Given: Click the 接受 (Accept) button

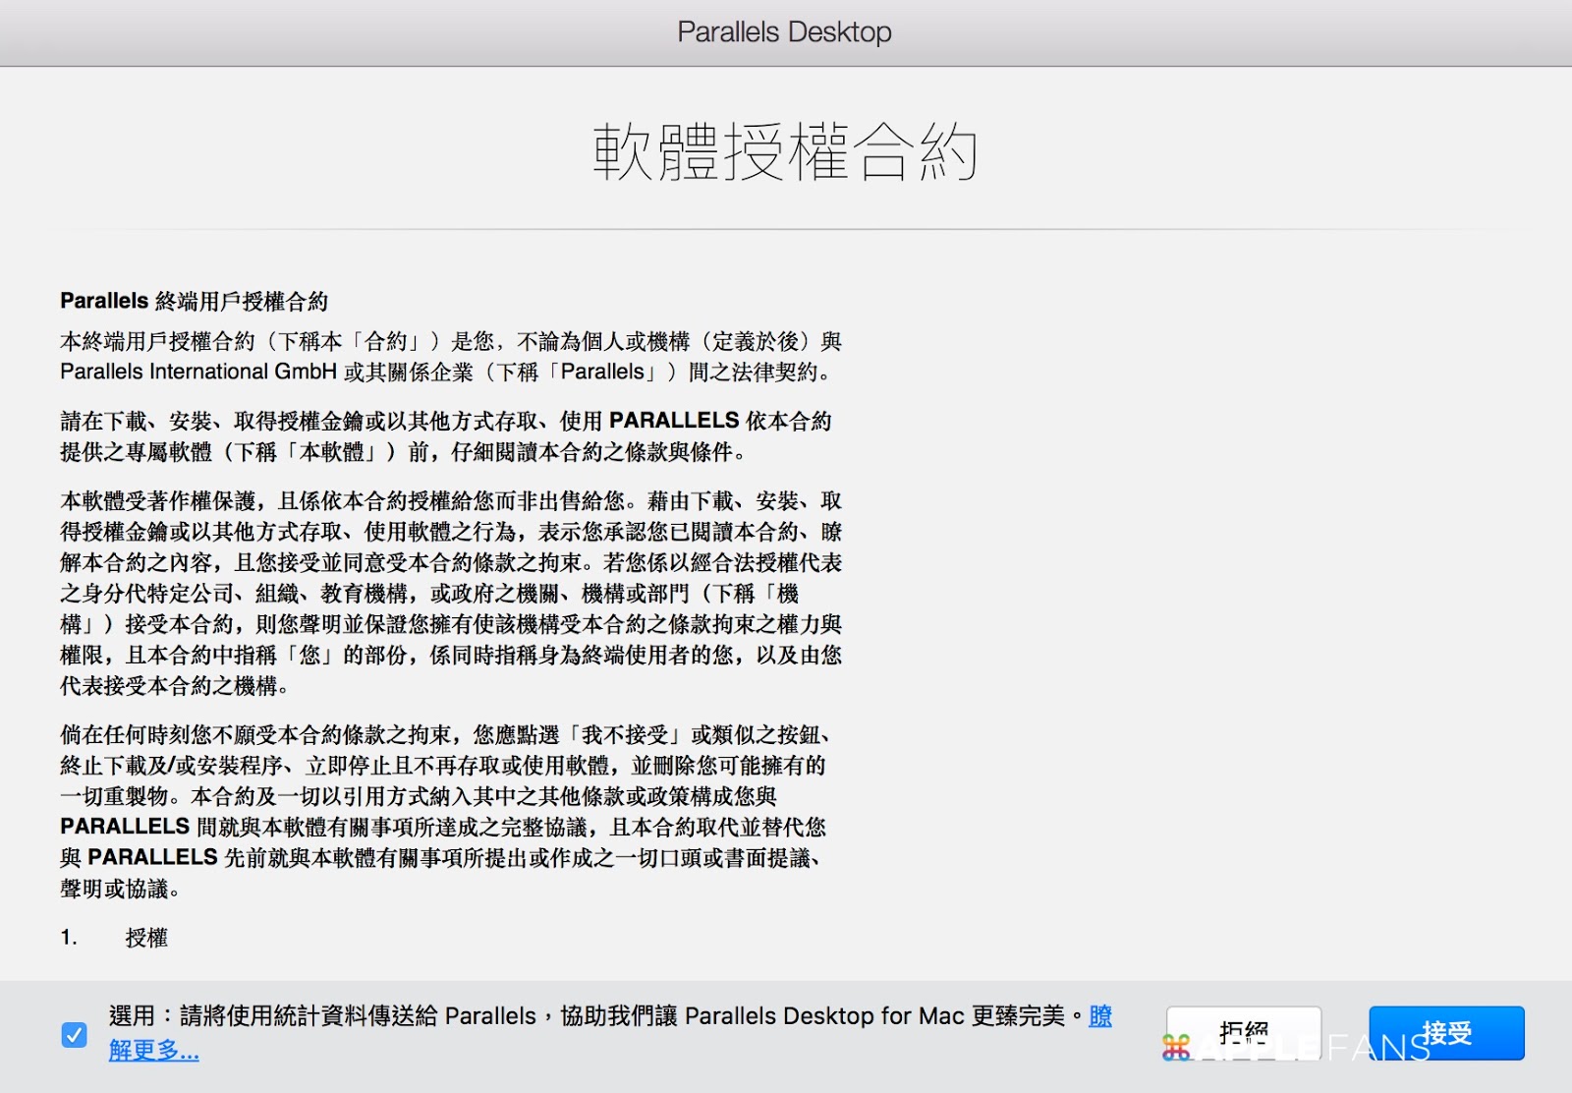Looking at the screenshot, I should coord(1446,1033).
